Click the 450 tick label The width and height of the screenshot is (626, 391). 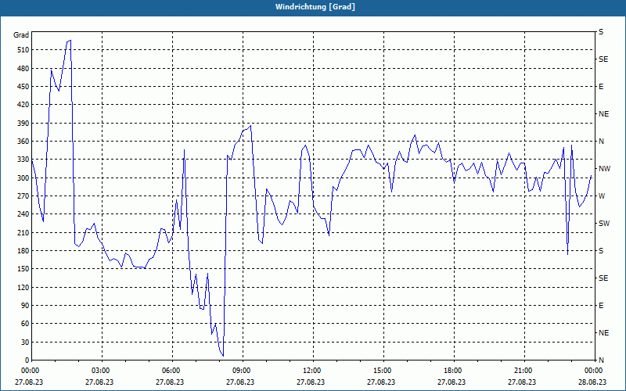pyautogui.click(x=23, y=87)
